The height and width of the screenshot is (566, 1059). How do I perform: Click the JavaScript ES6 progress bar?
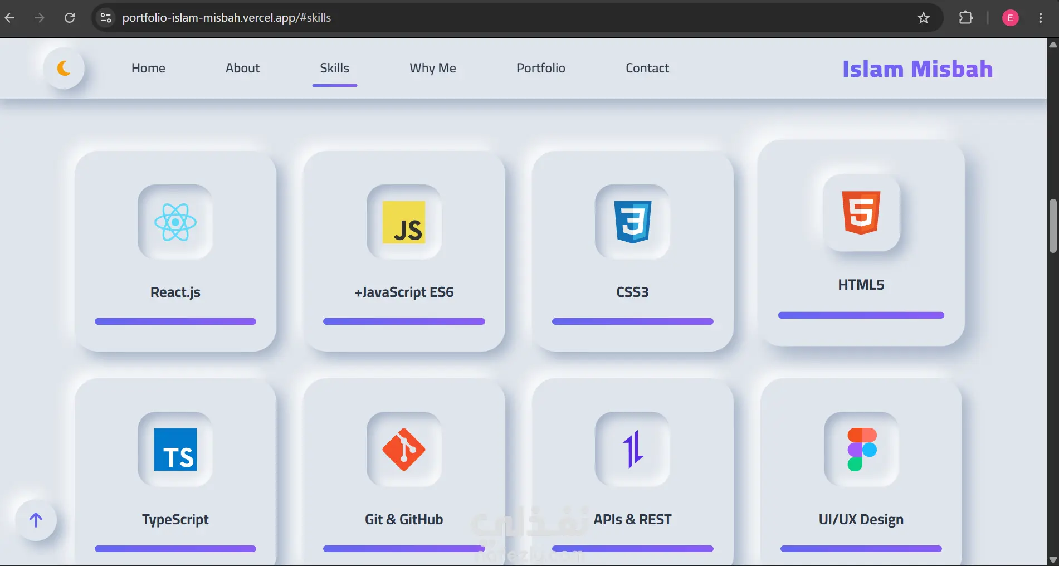click(404, 321)
